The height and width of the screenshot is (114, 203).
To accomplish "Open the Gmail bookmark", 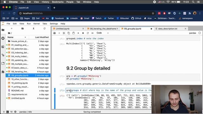I will point(85,18).
